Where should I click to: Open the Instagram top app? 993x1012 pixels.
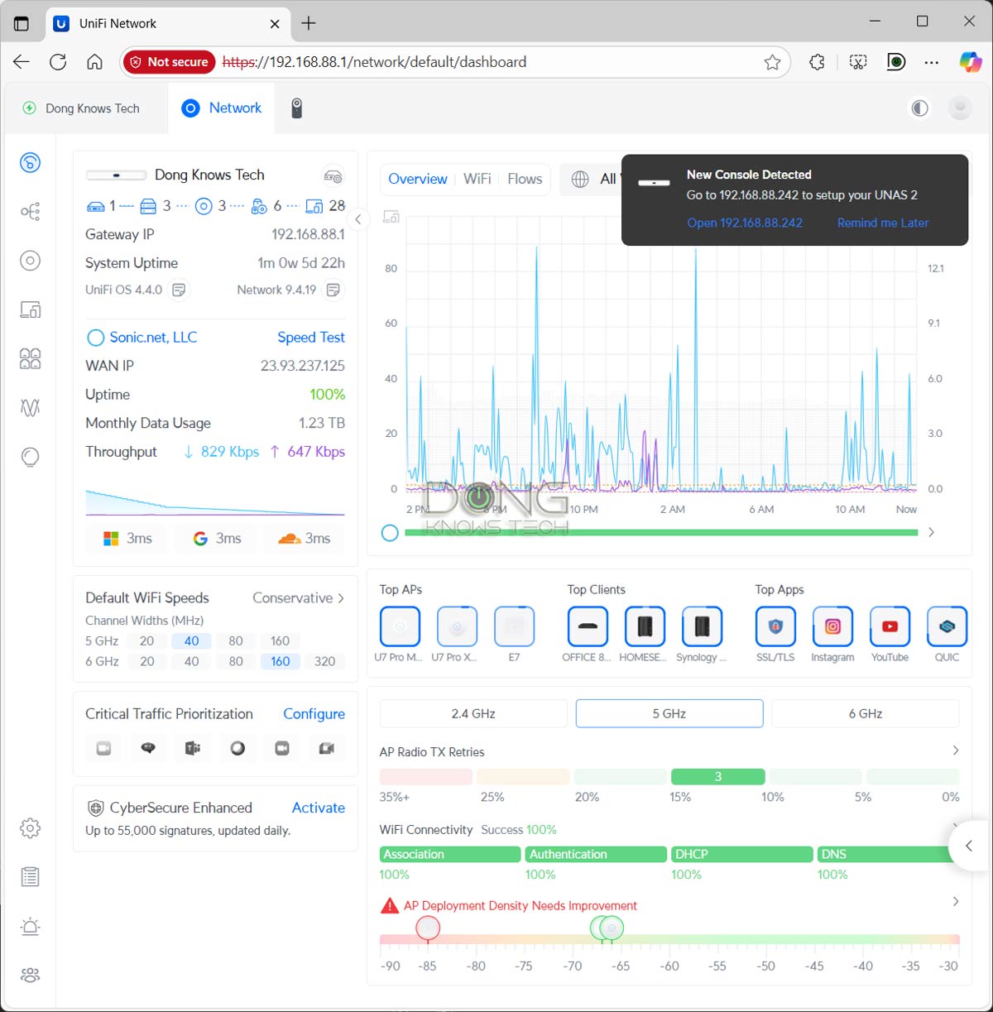pyautogui.click(x=832, y=626)
